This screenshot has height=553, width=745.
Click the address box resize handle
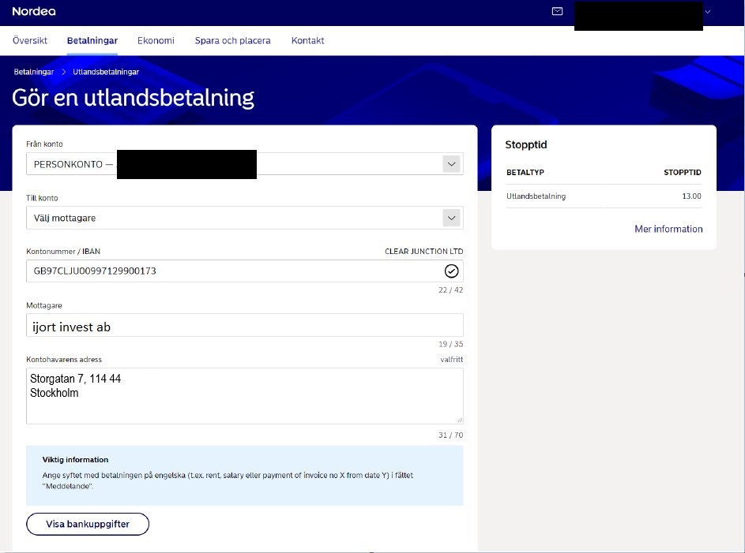coord(459,420)
